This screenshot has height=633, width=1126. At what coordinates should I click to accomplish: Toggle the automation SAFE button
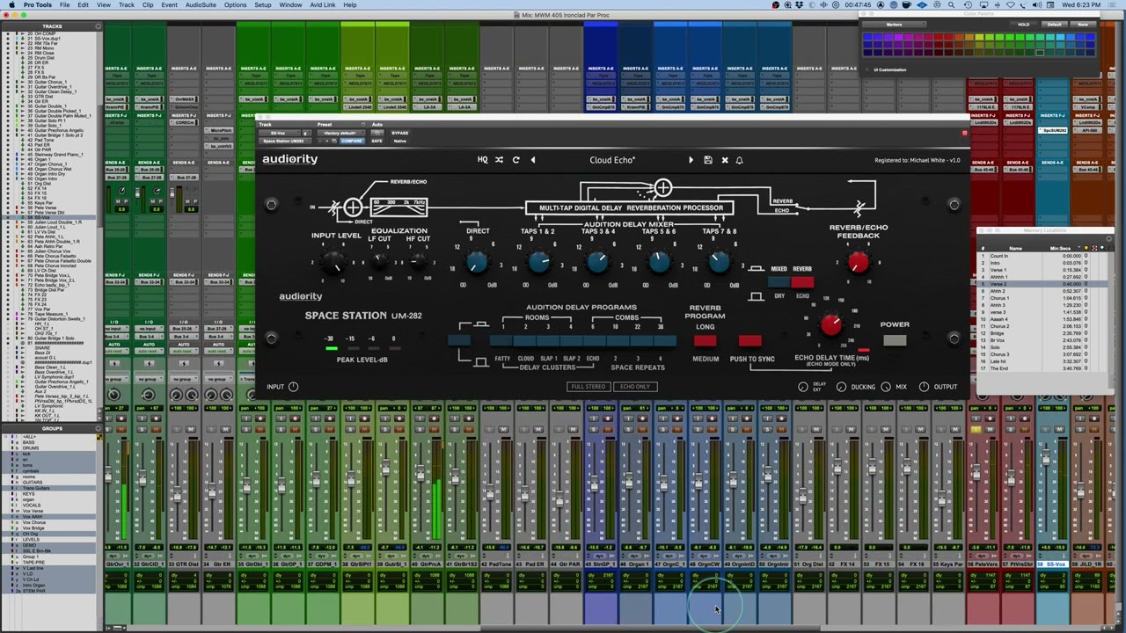point(377,141)
